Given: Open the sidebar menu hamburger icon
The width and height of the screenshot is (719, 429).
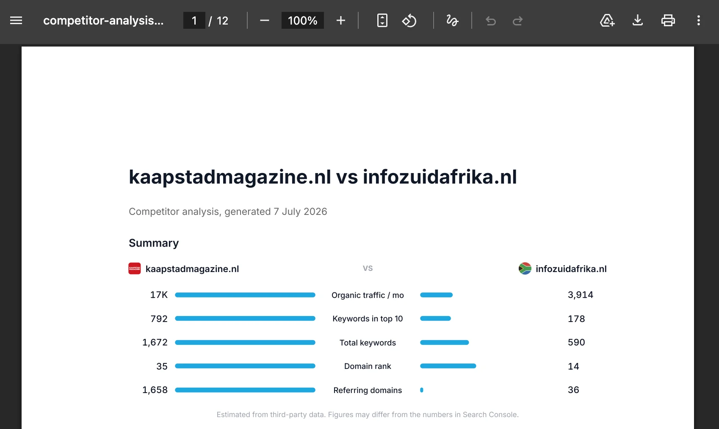Looking at the screenshot, I should pos(16,20).
